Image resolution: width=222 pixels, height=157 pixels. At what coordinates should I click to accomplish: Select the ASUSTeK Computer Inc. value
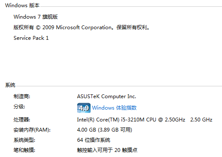106,96
